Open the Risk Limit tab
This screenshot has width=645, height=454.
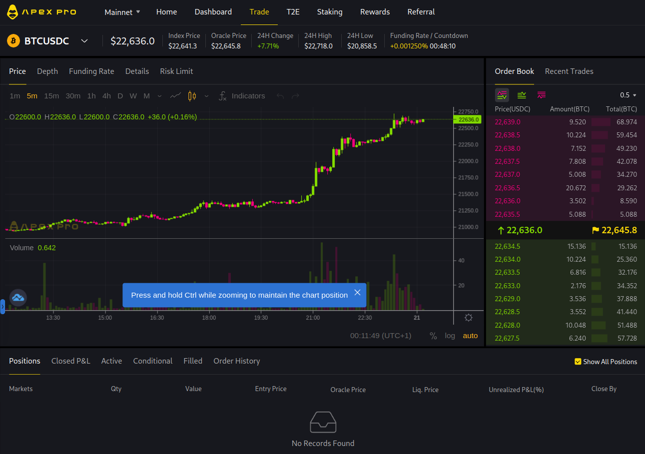(176, 71)
